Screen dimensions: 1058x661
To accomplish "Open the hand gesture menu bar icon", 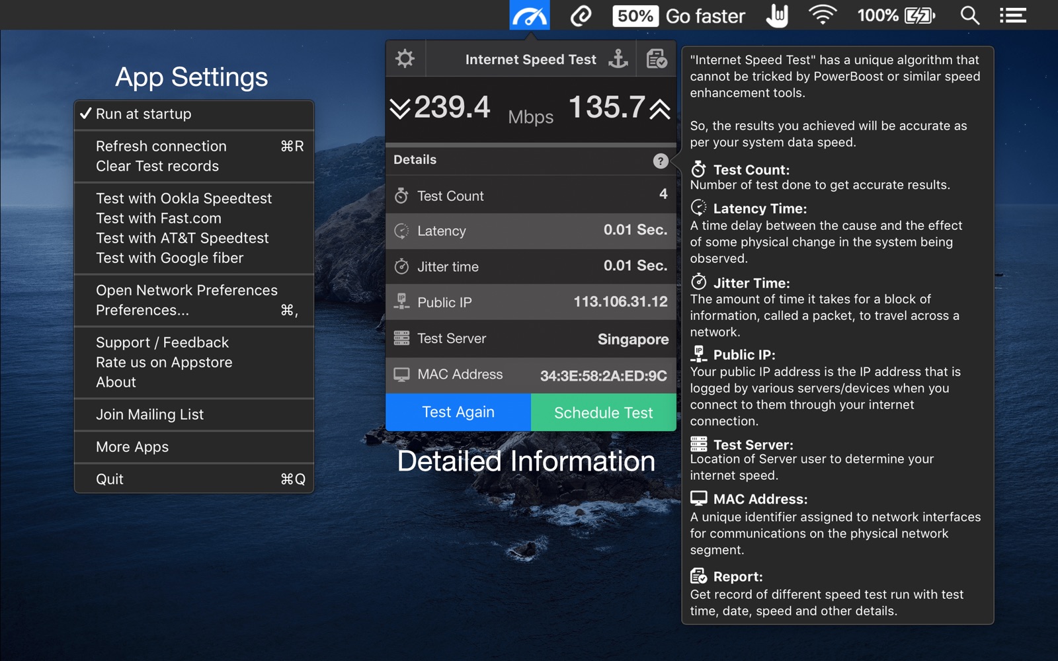I will tap(777, 15).
